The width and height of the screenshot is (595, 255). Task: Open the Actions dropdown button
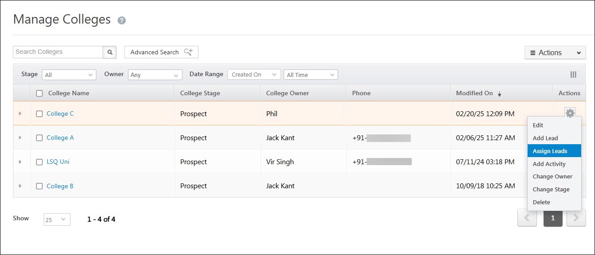(x=555, y=53)
